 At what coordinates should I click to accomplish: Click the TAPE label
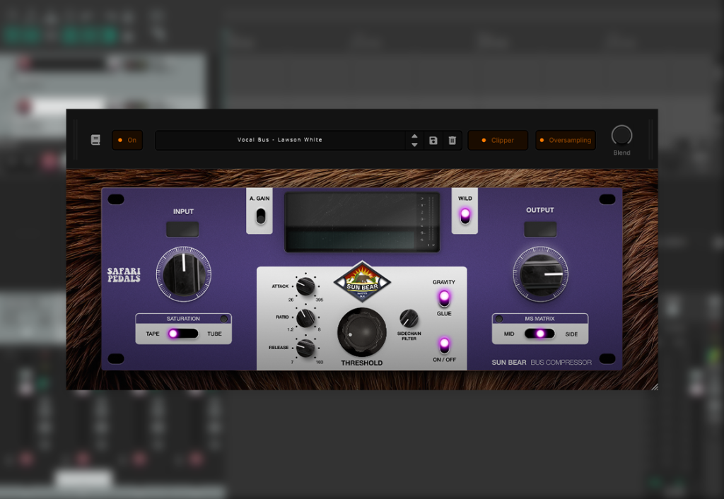click(153, 334)
